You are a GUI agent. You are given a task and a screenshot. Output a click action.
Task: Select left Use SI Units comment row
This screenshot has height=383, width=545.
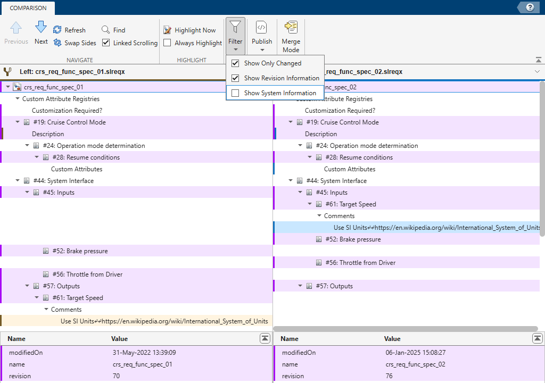136,321
